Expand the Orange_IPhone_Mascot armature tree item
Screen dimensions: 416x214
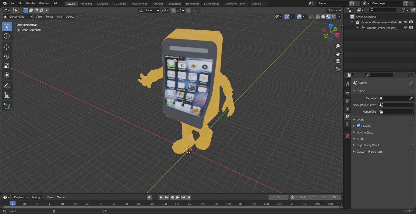point(358,28)
